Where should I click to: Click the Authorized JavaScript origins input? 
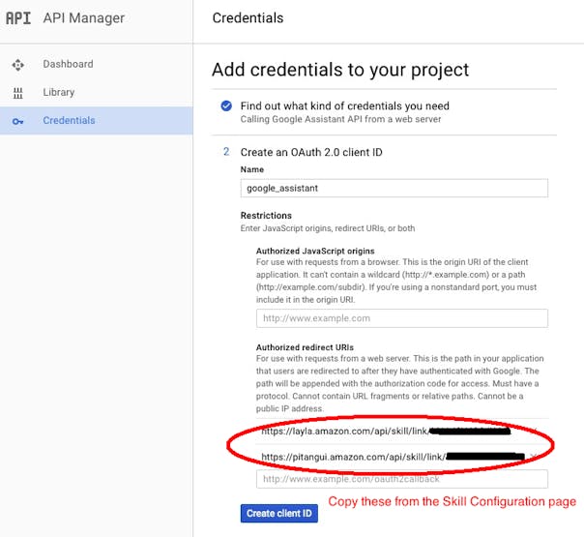pos(402,318)
